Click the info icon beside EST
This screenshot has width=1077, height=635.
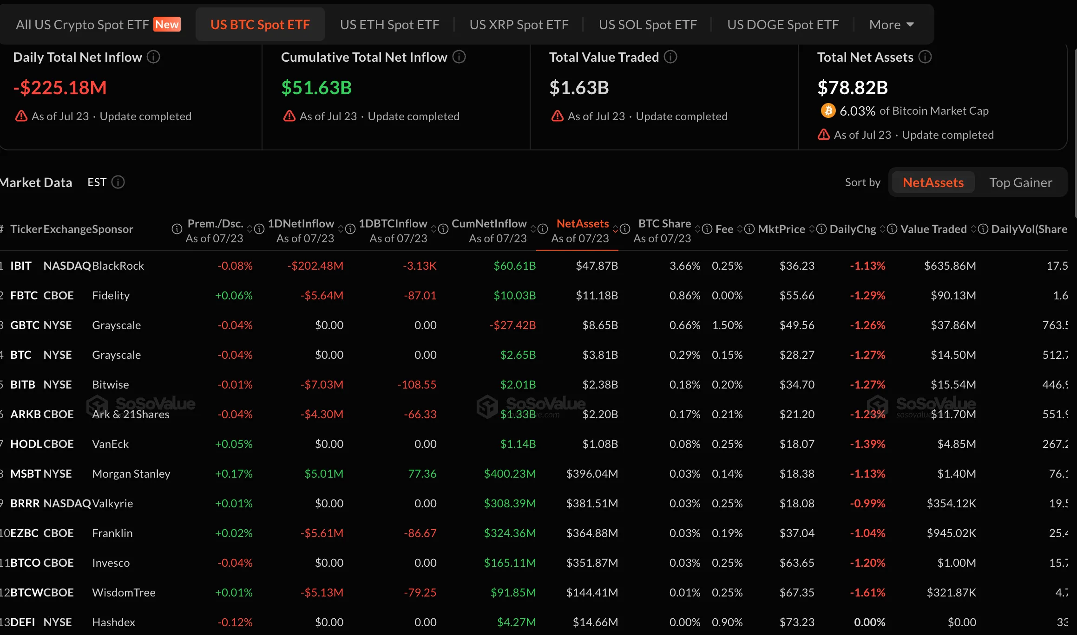[118, 182]
